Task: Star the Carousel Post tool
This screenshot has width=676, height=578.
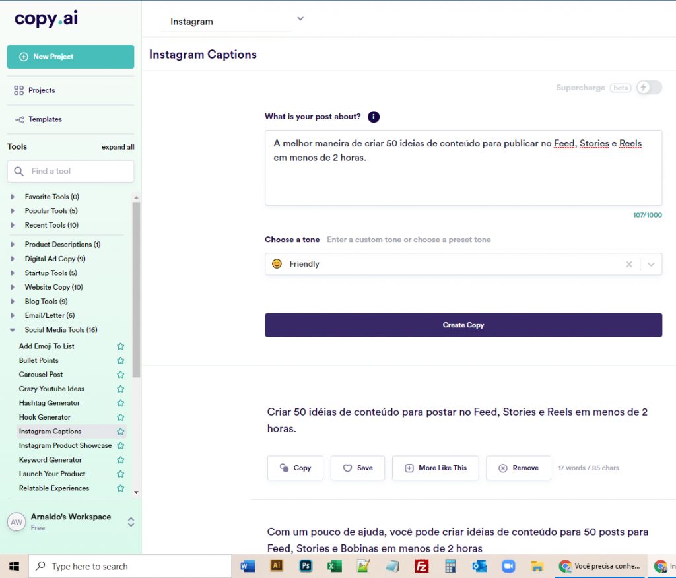Action: coord(121,375)
